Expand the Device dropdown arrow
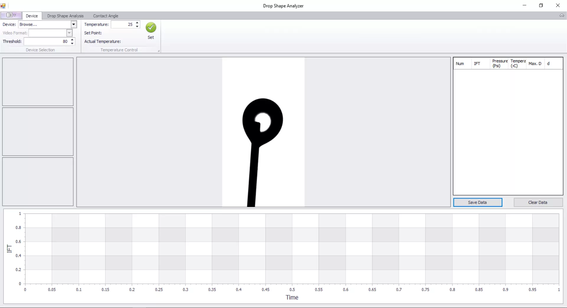Image resolution: width=567 pixels, height=308 pixels. pos(74,25)
